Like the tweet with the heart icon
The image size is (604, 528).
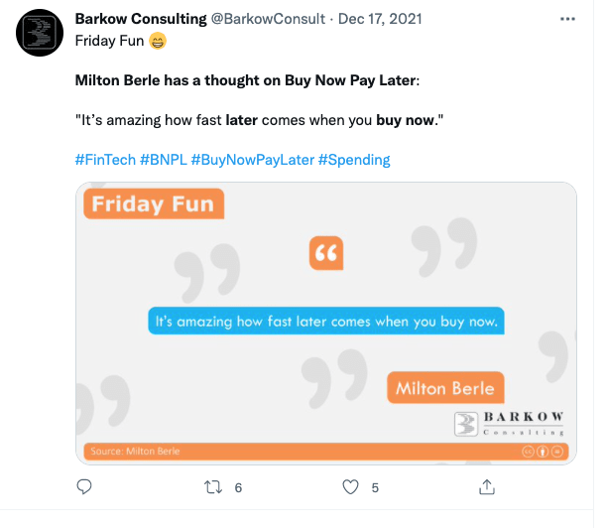pos(349,487)
